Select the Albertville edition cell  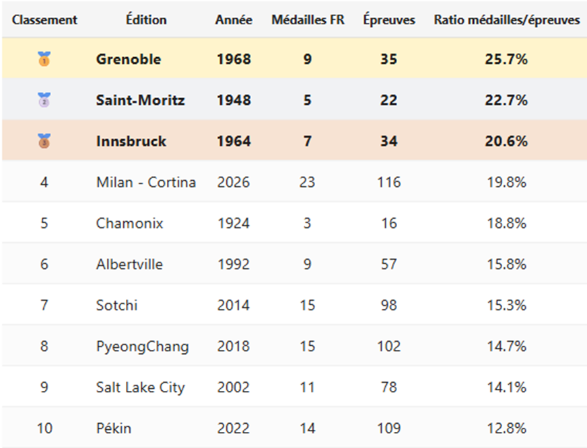tap(129, 264)
